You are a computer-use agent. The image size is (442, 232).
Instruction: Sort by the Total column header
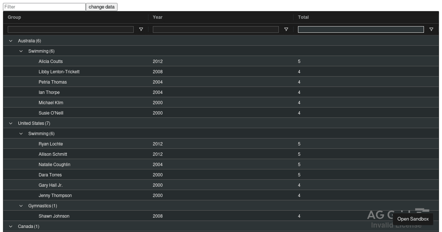coord(303,17)
